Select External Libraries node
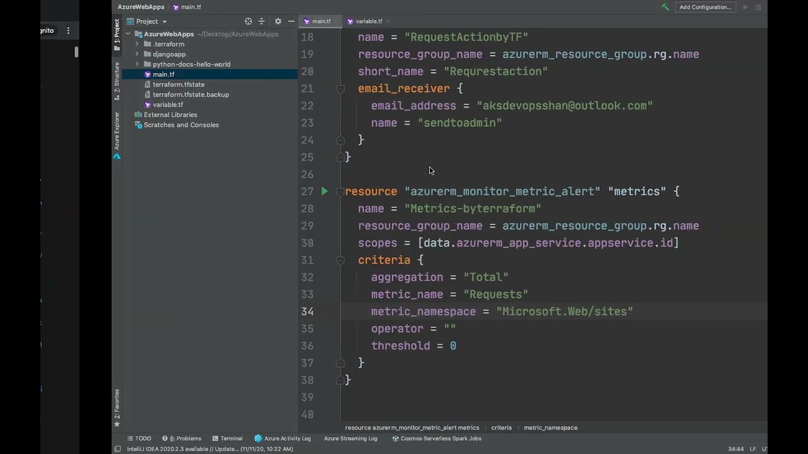This screenshot has height=454, width=808. [x=170, y=115]
